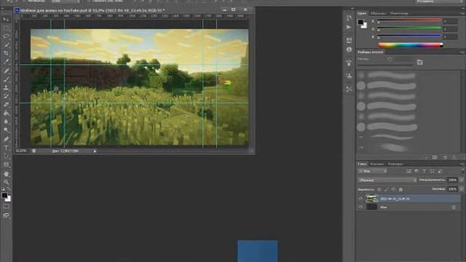Change the screen mode from toolbar
466x262 pixels.
click(6, 215)
